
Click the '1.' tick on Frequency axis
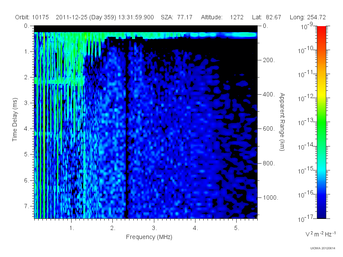pos(72,228)
